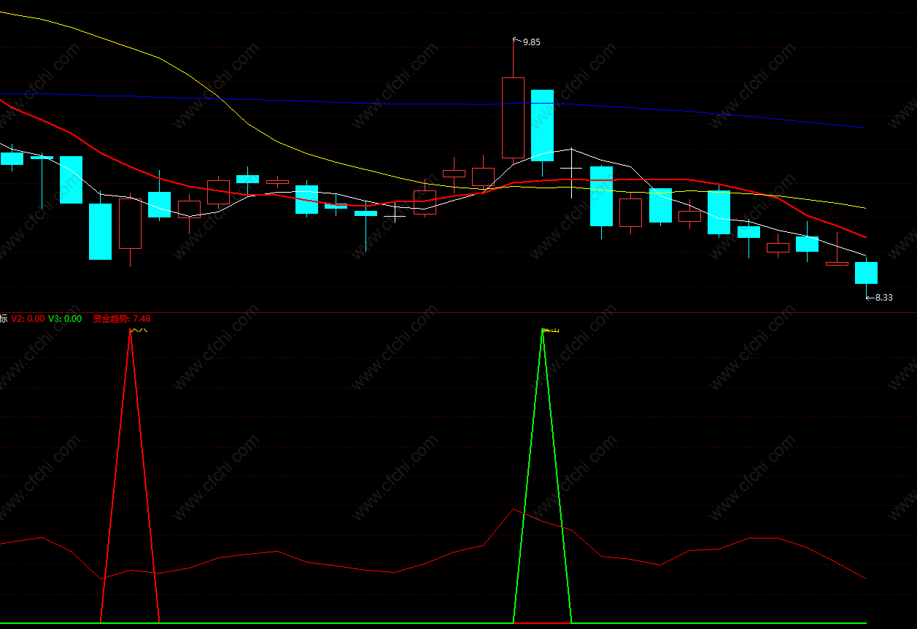Select the tall red candlestick under 9.85
This screenshot has height=629, width=917.
513,117
